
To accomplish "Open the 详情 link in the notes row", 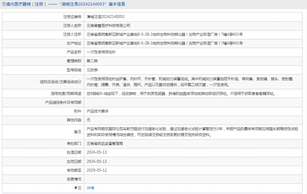I will click(x=90, y=188).
